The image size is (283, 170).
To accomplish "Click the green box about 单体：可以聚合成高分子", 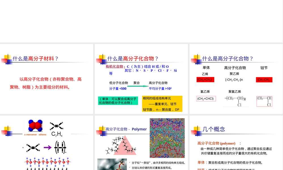I will tap(118, 101).
